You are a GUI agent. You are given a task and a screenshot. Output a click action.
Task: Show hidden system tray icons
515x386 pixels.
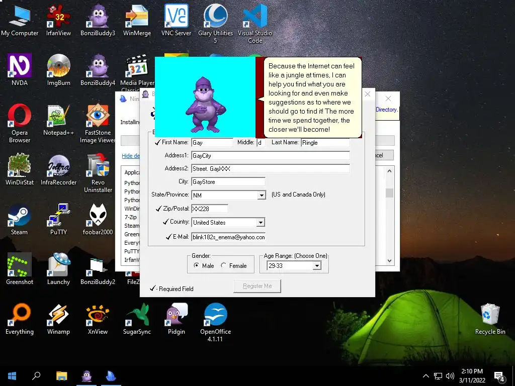425,376
